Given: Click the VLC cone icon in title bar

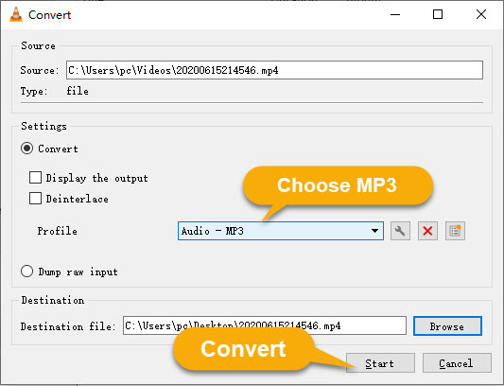Looking at the screenshot, I should 16,14.
